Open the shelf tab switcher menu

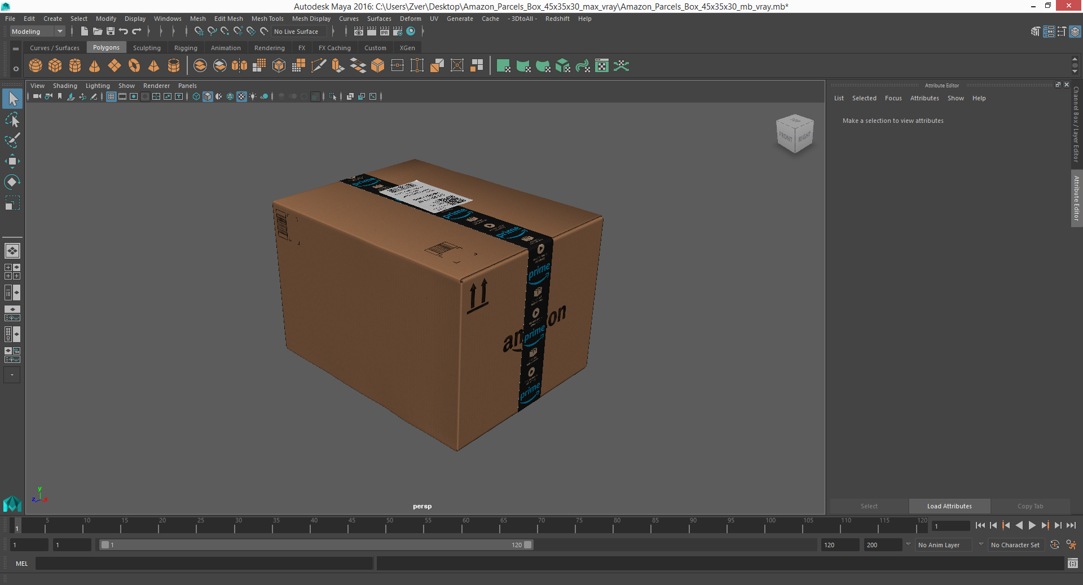[16, 49]
